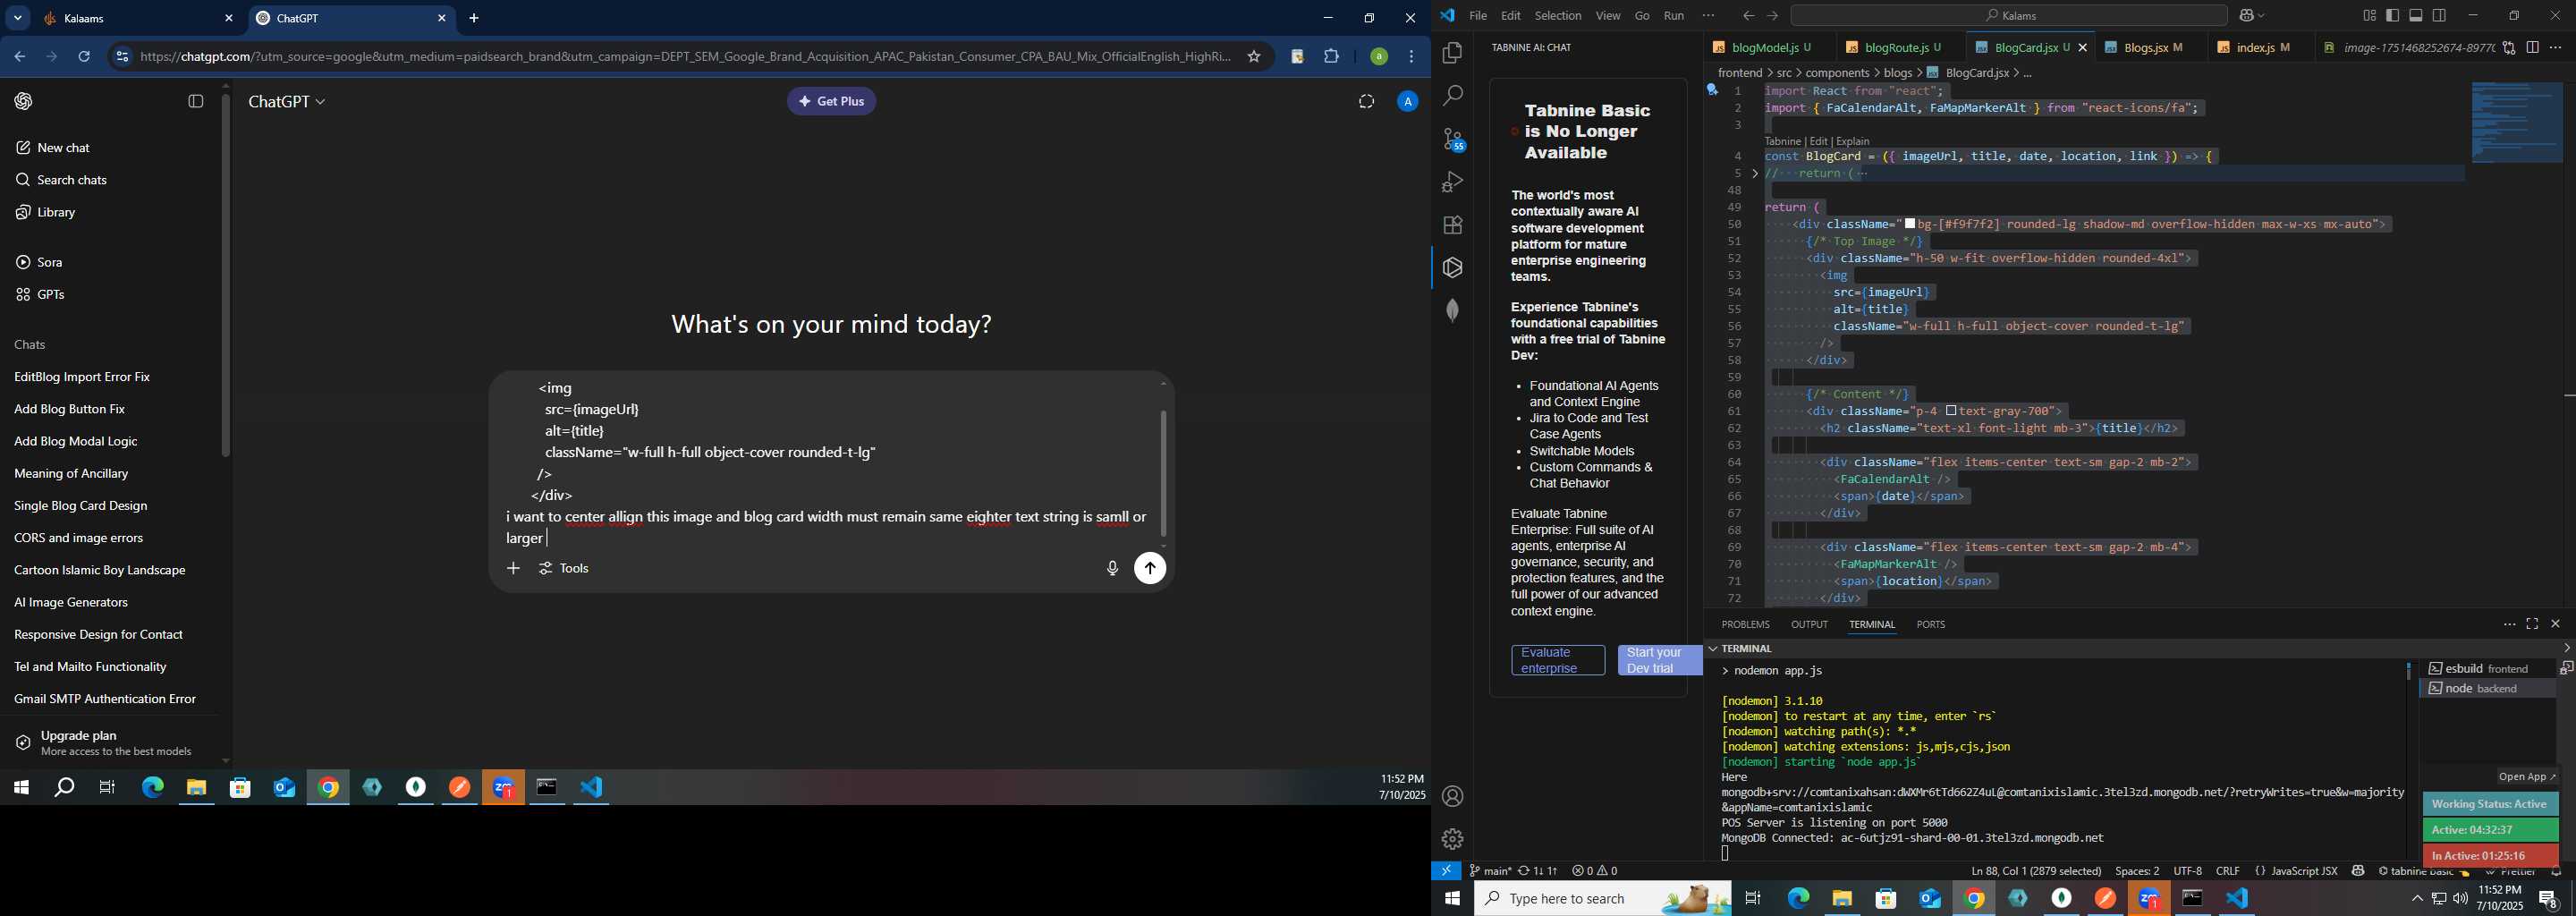2576x916 pixels.
Task: Click plus attach button in ChatGPT prompt
Action: [513, 568]
